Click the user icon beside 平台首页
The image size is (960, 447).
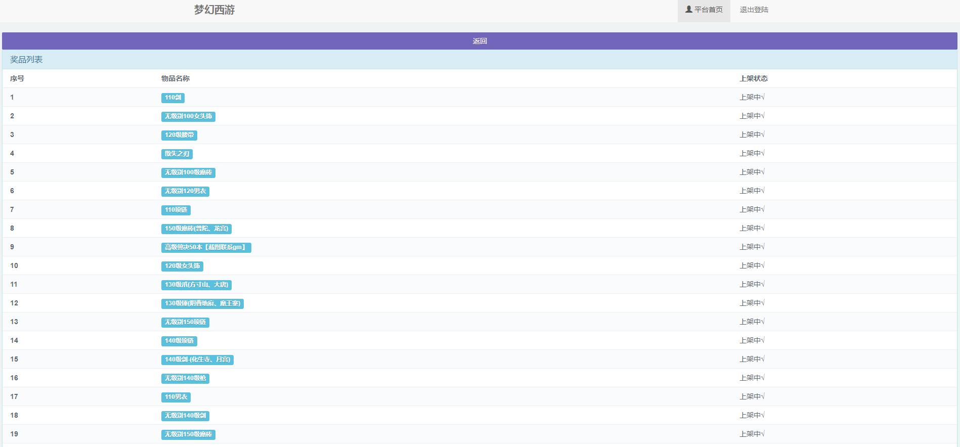click(x=688, y=9)
